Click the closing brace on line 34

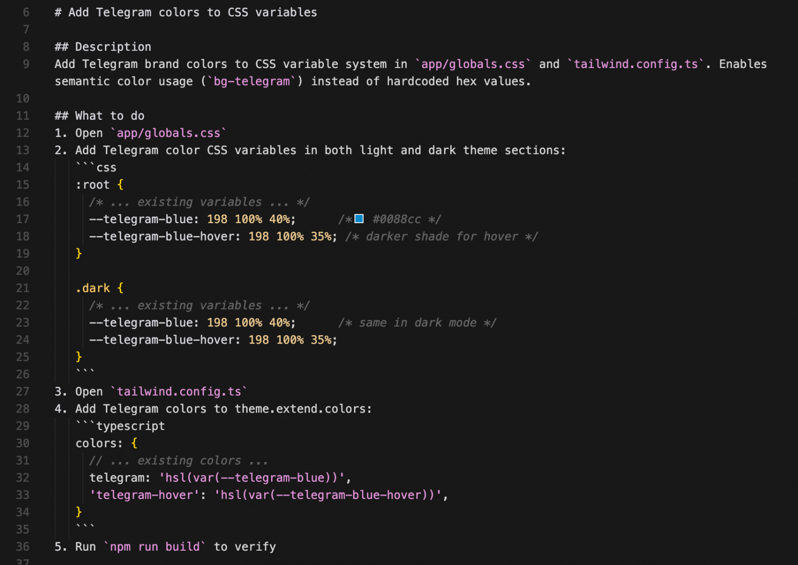(79, 512)
